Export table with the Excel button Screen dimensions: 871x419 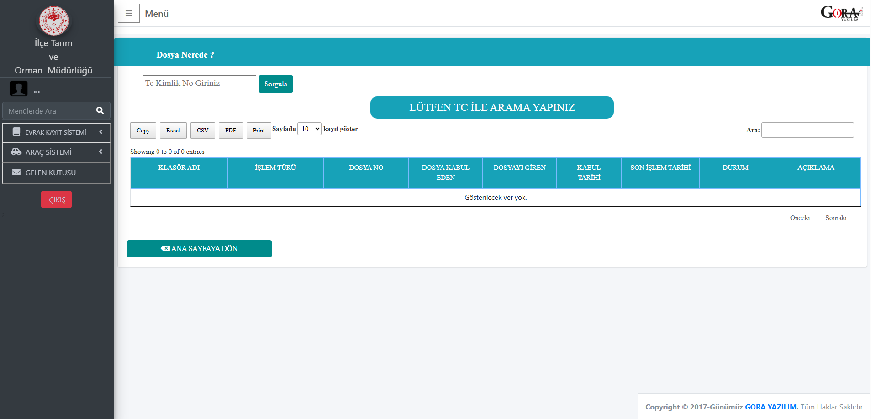[x=173, y=131]
